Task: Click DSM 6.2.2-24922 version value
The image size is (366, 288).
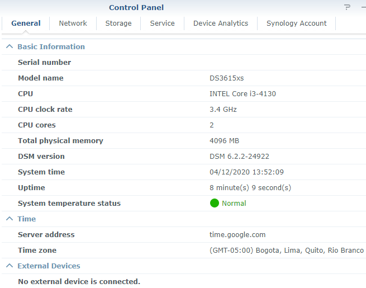Action: (x=239, y=156)
